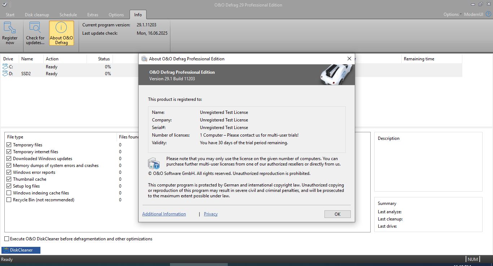Image resolution: width=493 pixels, height=266 pixels.
Task: Uncheck Thumbnail cache checkbox
Action: pyautogui.click(x=9, y=179)
